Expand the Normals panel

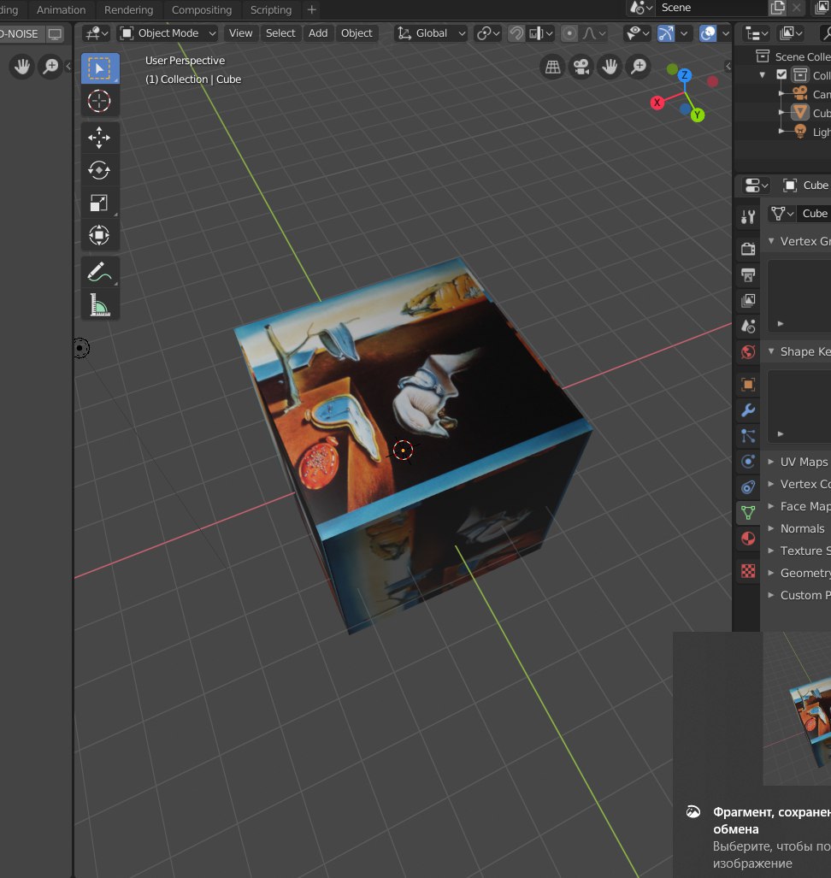click(771, 528)
